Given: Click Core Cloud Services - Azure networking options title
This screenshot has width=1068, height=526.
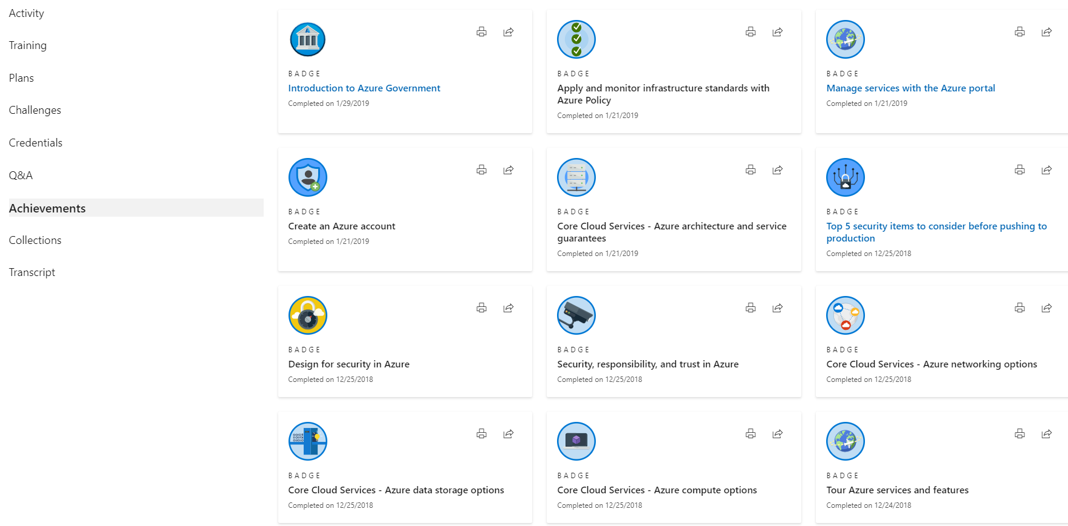Looking at the screenshot, I should point(932,364).
